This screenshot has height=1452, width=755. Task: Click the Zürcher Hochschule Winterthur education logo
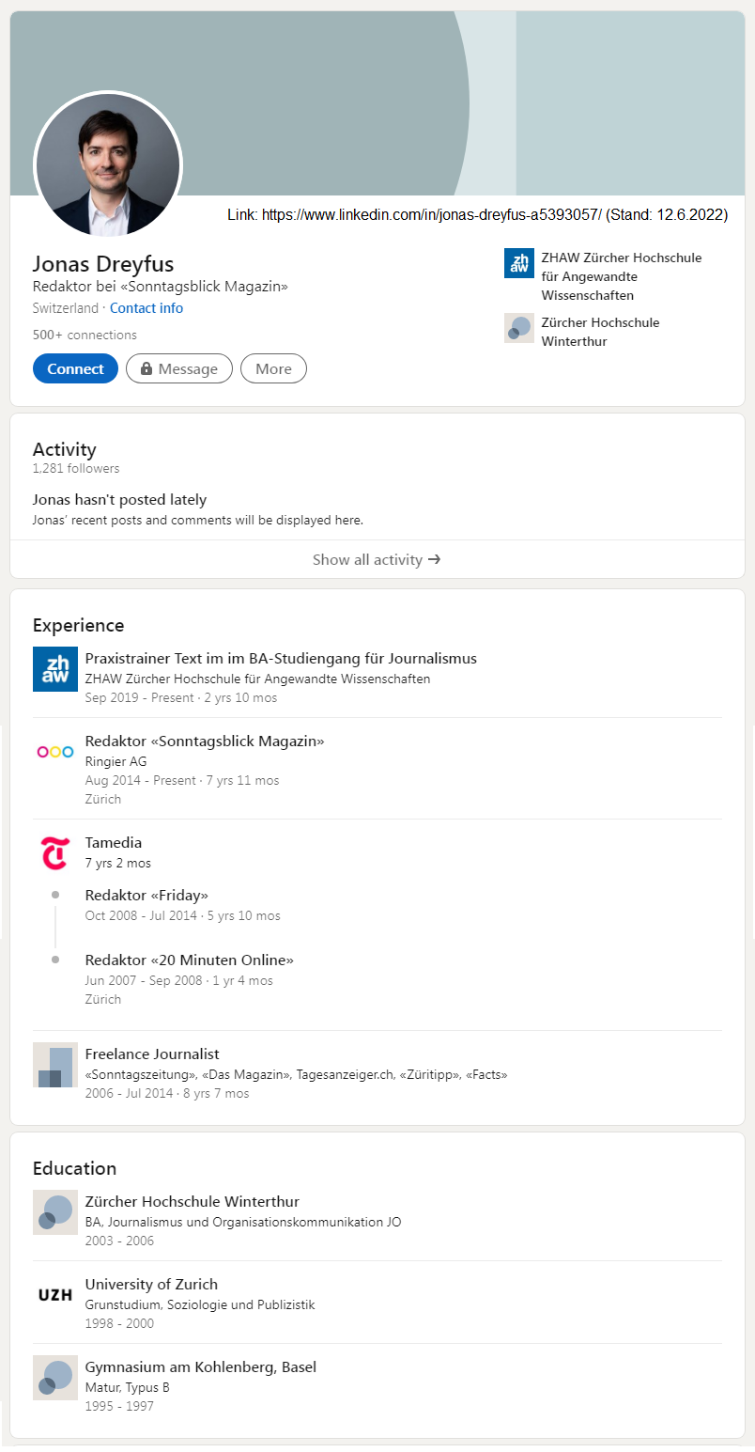pos(54,1212)
